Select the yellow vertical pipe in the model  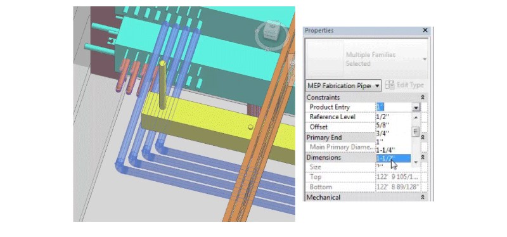163,85
